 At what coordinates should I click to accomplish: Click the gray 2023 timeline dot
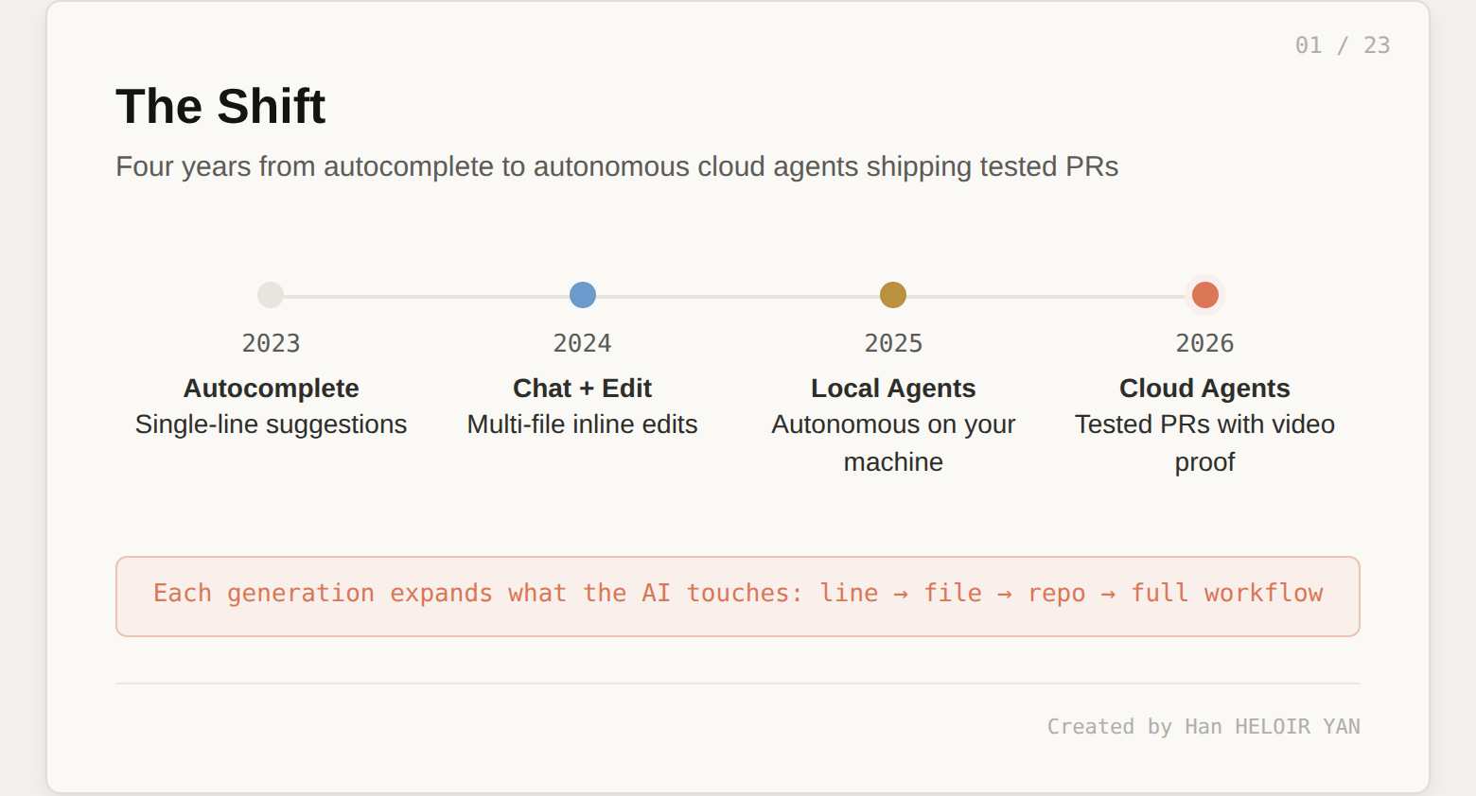pyautogui.click(x=271, y=295)
